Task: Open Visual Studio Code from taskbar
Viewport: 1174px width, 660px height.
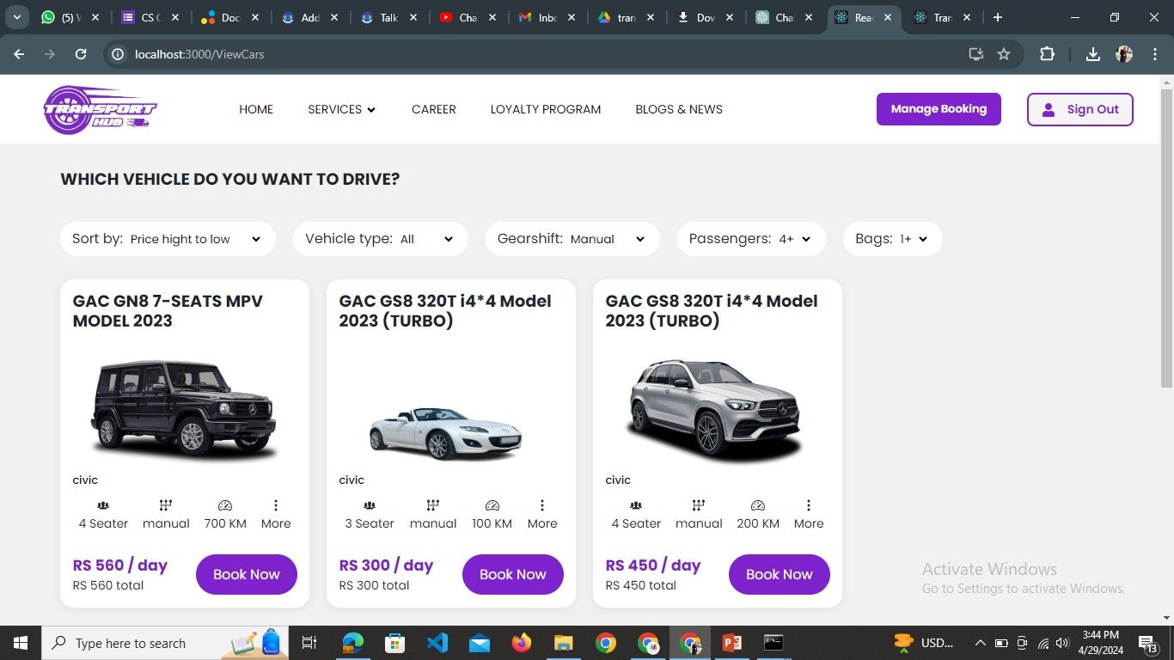Action: coord(437,643)
